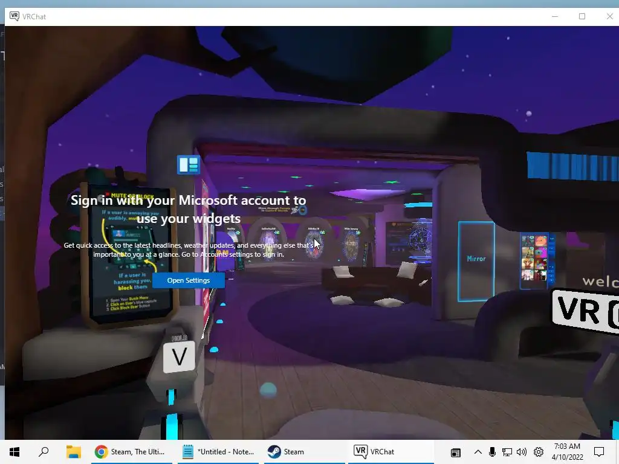Screen dimensions: 619x464
Task: Open the news widgets tray icon
Action: pyautogui.click(x=456, y=452)
